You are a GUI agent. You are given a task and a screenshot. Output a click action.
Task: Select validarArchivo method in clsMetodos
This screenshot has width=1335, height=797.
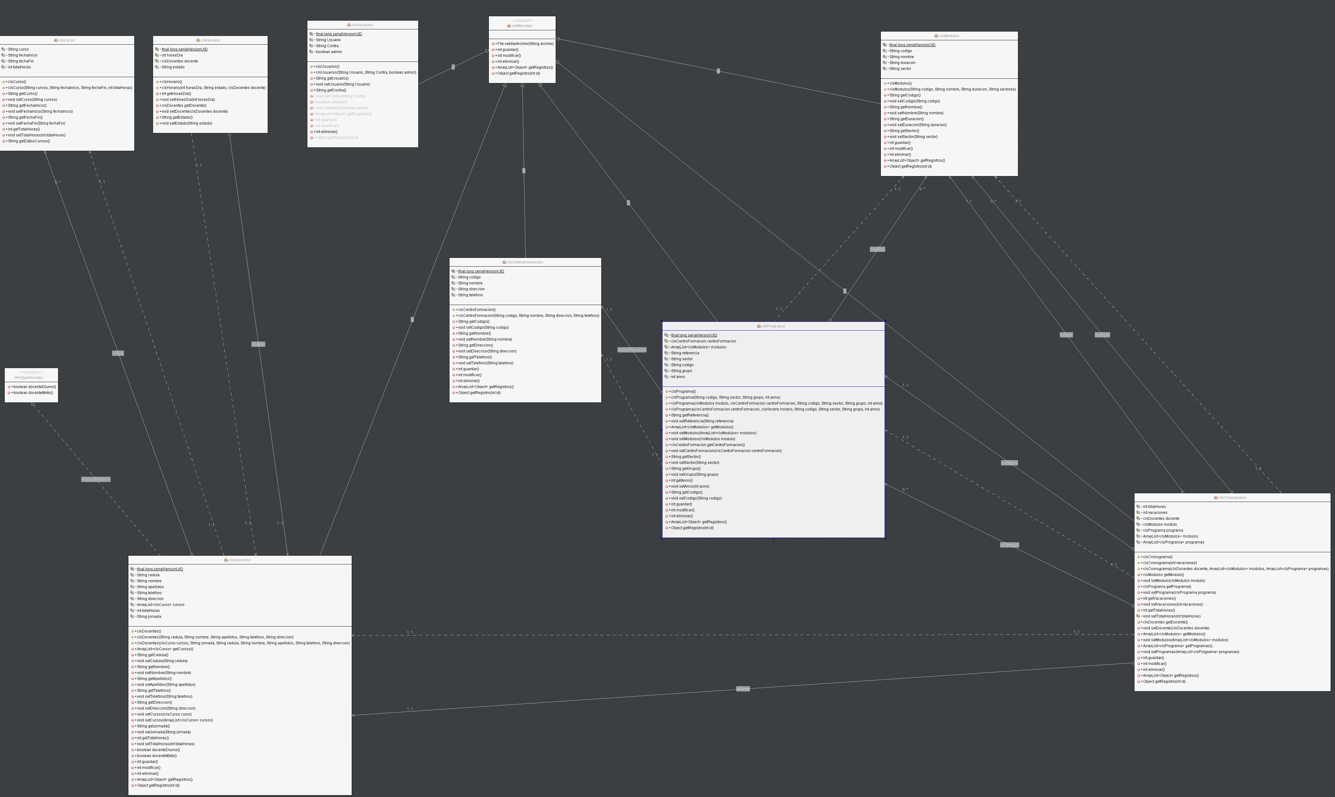point(525,43)
